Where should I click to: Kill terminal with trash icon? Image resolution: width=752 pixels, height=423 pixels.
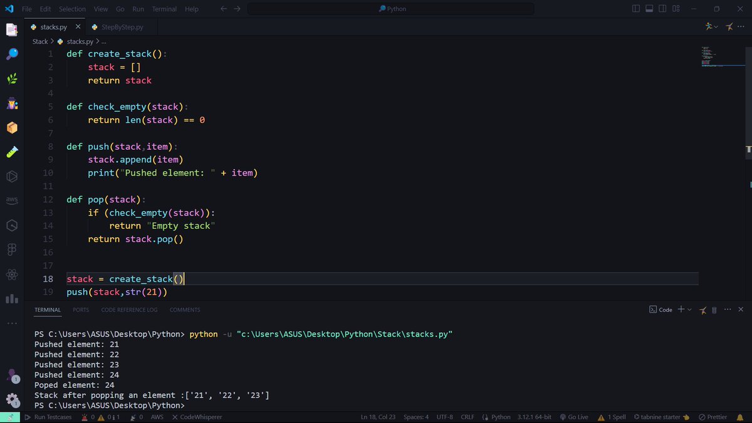point(714,310)
